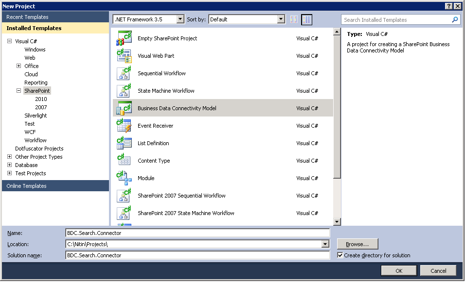The width and height of the screenshot is (465, 283).
Task: Select the Test category under Visual C#
Action: pyautogui.click(x=29, y=124)
